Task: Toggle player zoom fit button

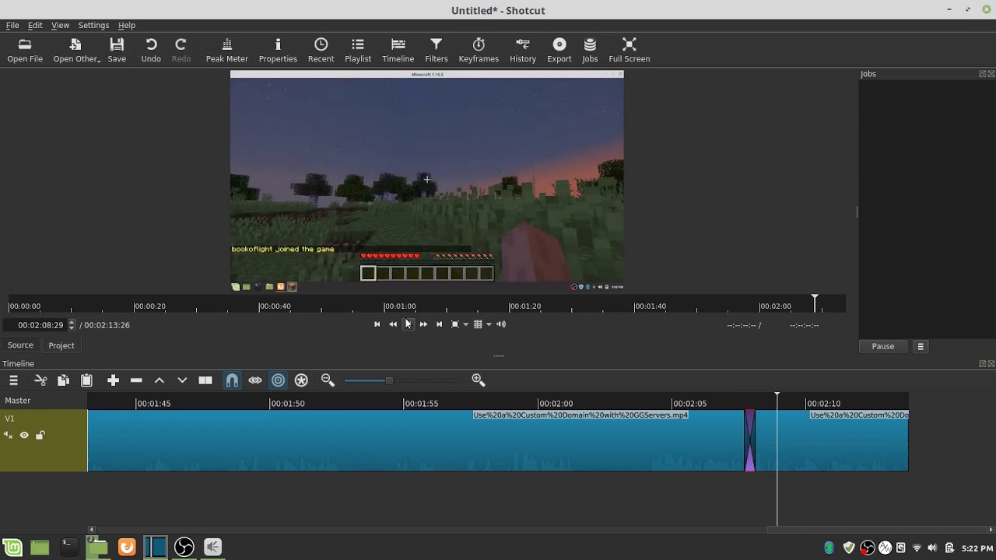Action: (455, 324)
